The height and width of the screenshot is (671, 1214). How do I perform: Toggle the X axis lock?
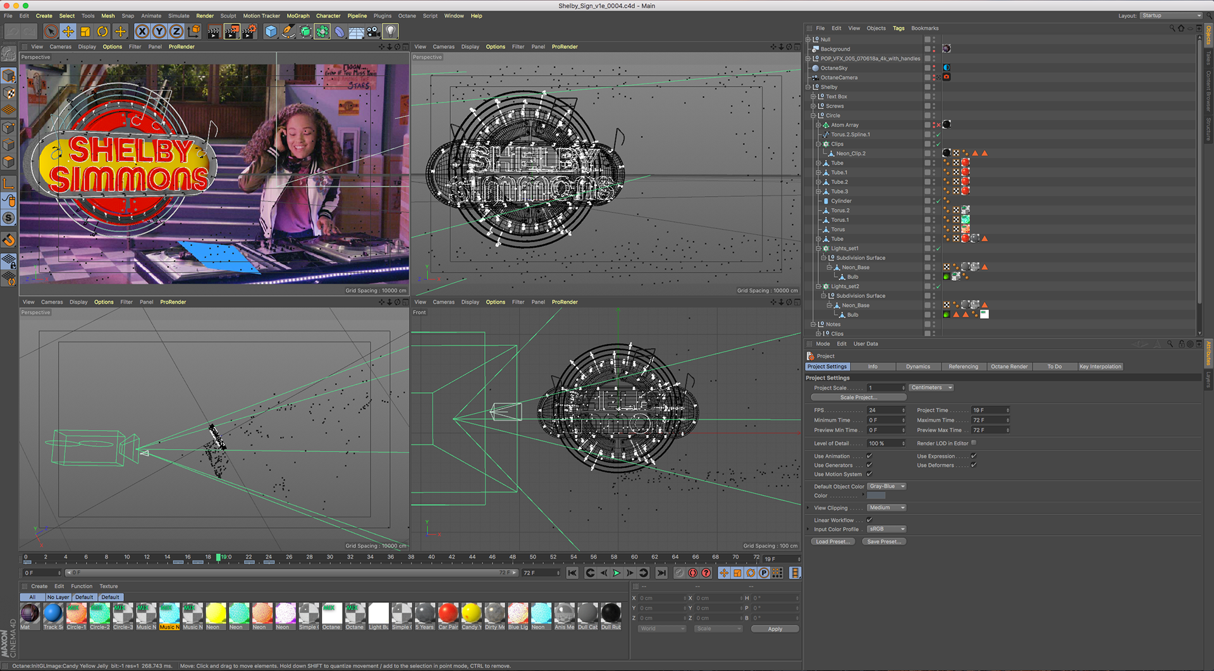tap(142, 31)
